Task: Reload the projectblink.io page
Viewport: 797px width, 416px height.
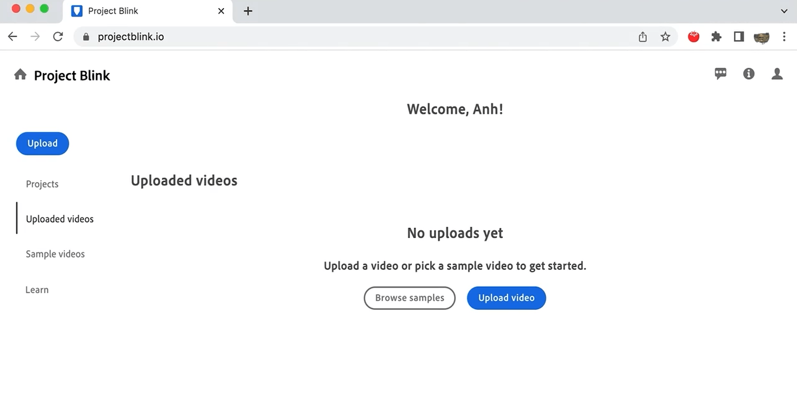Action: tap(58, 36)
